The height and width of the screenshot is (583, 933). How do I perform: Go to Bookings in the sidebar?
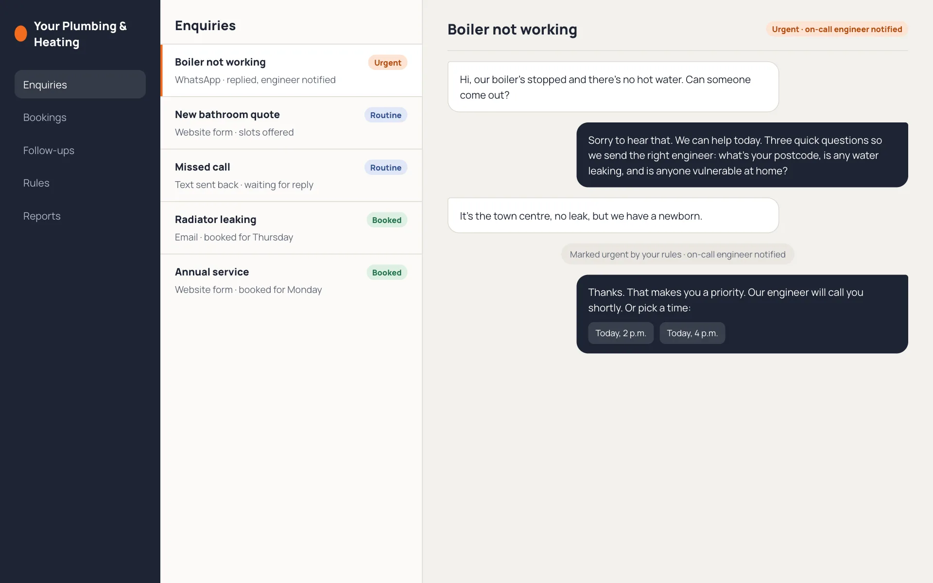tap(80, 118)
